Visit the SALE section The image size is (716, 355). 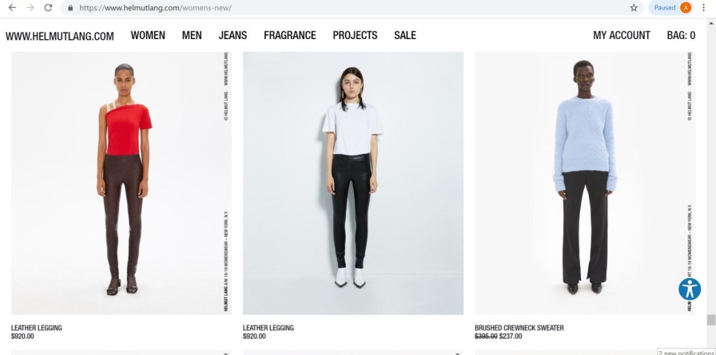(x=405, y=35)
